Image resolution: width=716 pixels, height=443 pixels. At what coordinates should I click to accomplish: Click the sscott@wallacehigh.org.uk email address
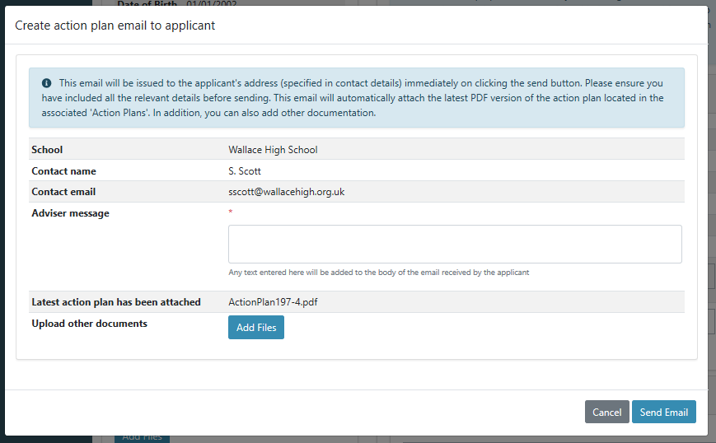(x=286, y=192)
